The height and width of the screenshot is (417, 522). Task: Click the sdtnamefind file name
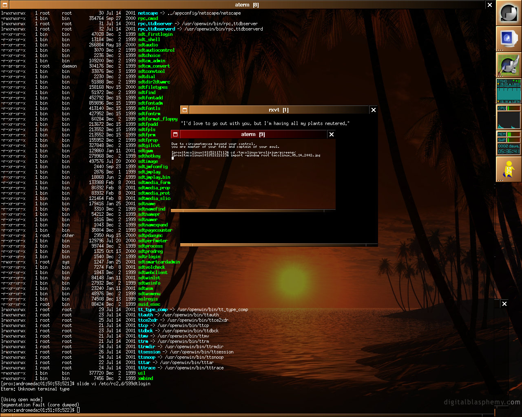click(x=152, y=209)
